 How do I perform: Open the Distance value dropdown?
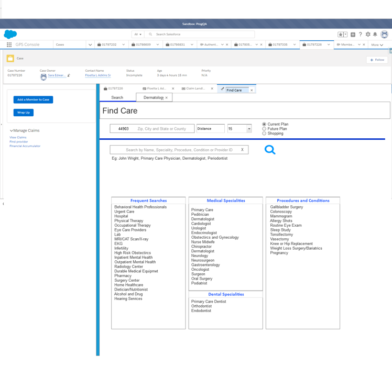[249, 129]
